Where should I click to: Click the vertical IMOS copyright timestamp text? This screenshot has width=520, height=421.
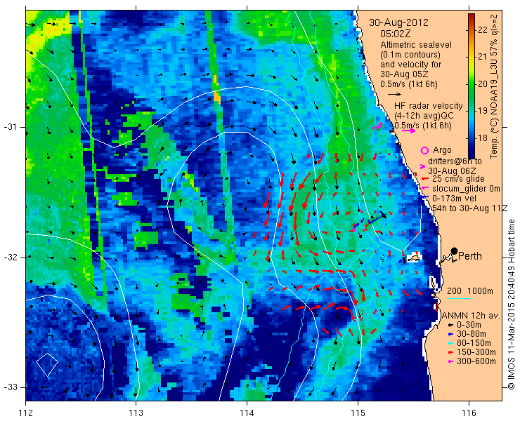pos(512,305)
